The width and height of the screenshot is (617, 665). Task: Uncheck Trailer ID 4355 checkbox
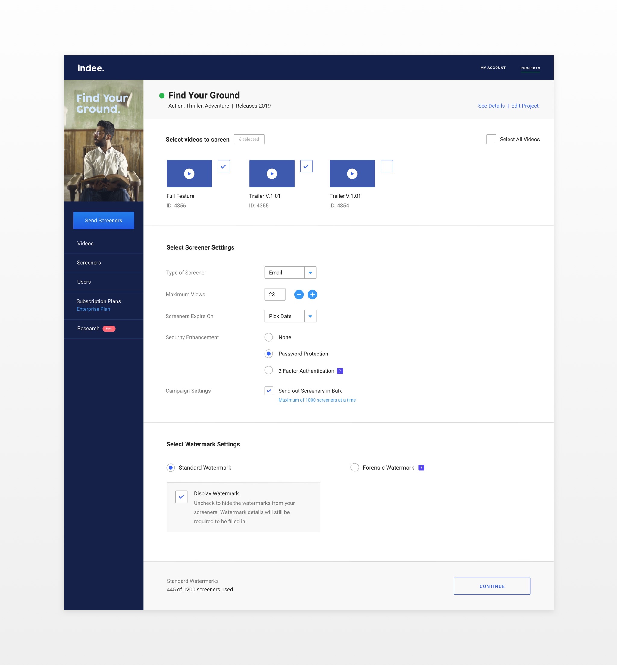tap(306, 166)
